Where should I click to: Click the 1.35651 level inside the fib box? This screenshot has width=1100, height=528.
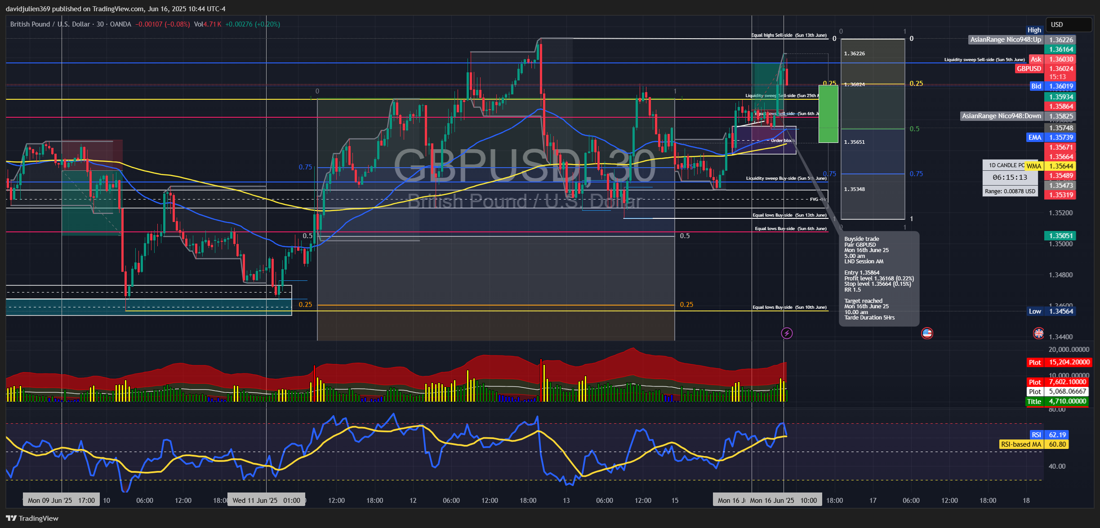(854, 142)
